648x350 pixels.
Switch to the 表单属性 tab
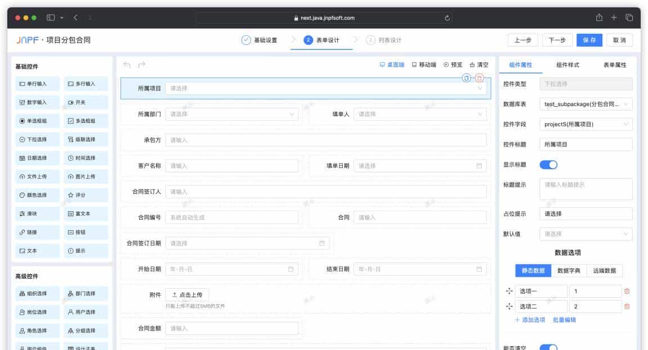(x=614, y=65)
